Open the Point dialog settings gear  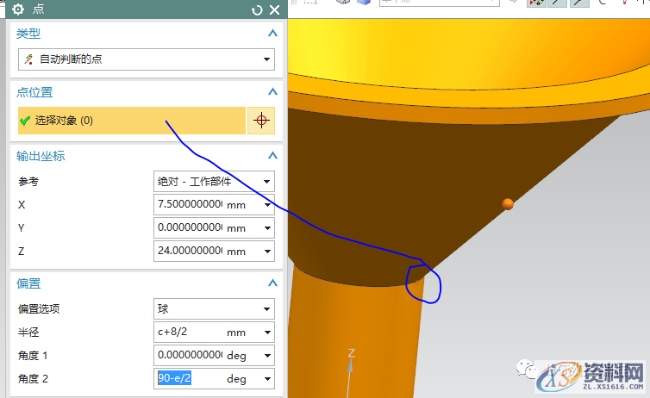click(18, 9)
